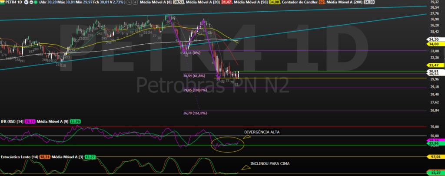Click the 50,00 level on the RSI axis
The width and height of the screenshot is (445, 176).
(434, 136)
